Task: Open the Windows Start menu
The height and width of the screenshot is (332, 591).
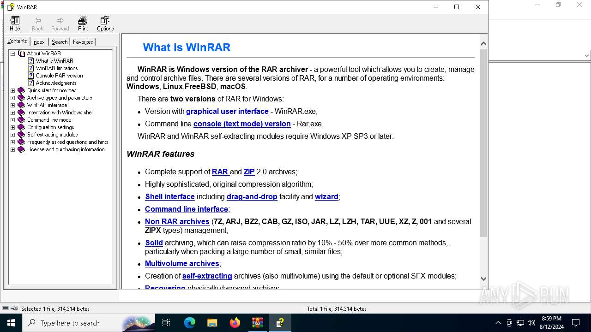Action: pyautogui.click(x=11, y=323)
